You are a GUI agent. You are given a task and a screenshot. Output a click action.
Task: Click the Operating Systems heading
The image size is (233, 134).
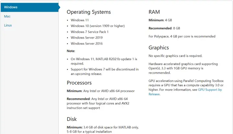point(89,12)
